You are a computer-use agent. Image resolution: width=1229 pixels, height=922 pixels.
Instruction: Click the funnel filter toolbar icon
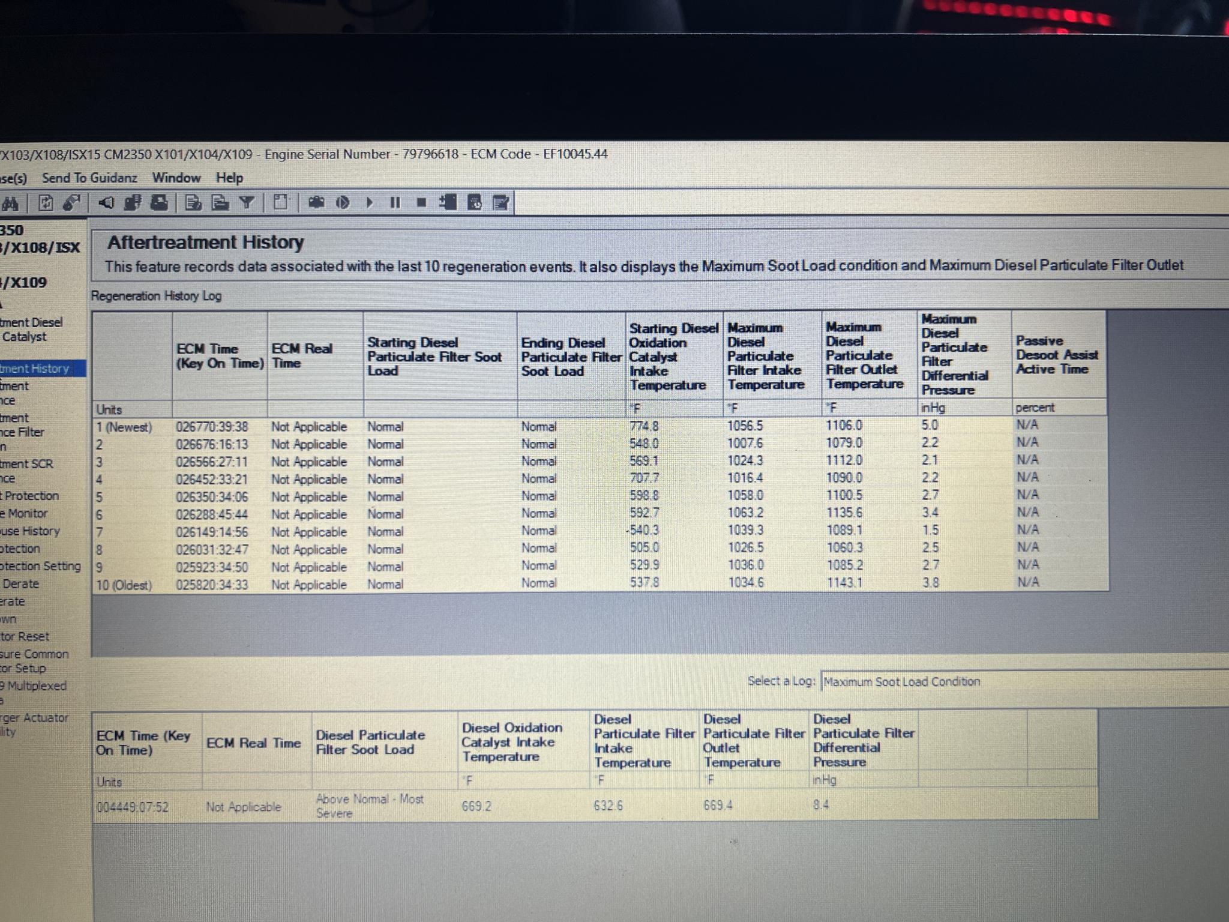[x=247, y=203]
